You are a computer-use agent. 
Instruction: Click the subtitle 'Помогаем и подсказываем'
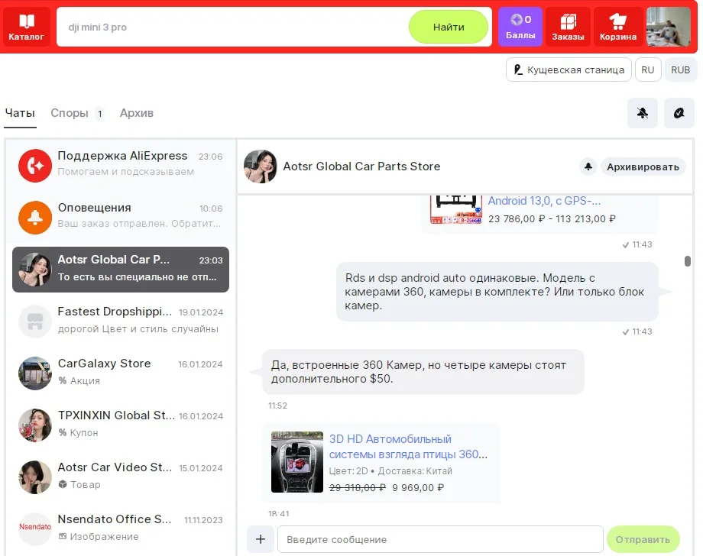click(126, 172)
